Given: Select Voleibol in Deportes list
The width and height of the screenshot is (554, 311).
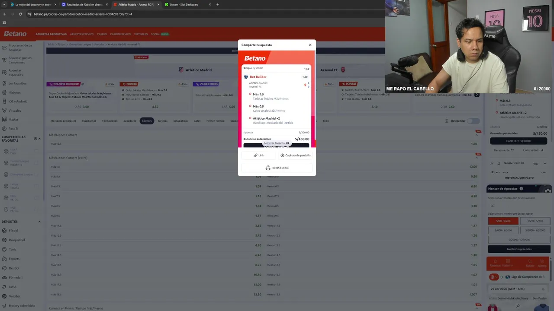Looking at the screenshot, I should pyautogui.click(x=15, y=296).
